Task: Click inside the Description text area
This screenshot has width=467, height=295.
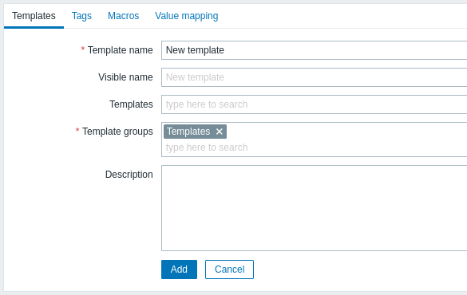Action: point(315,208)
